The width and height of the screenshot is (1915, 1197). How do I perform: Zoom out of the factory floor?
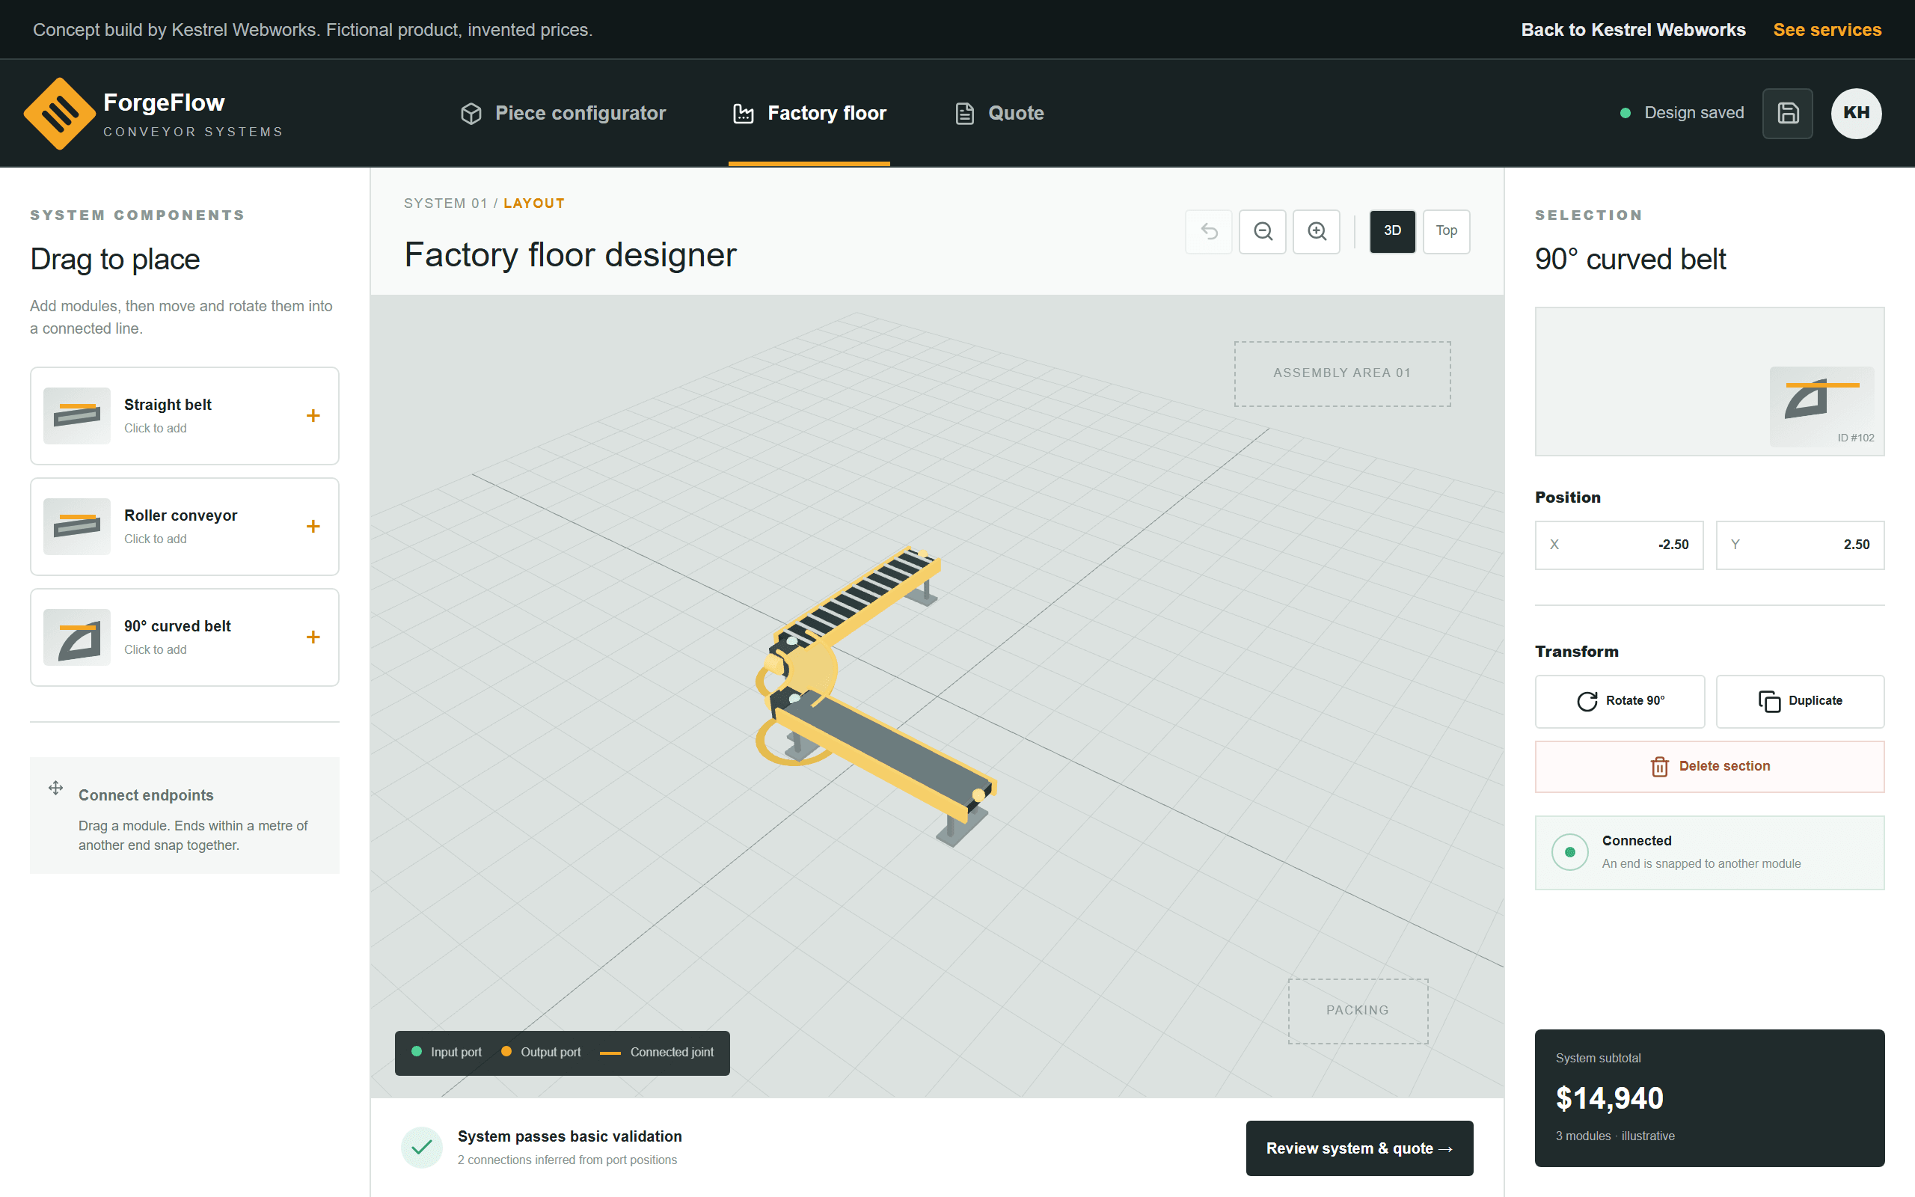point(1263,231)
